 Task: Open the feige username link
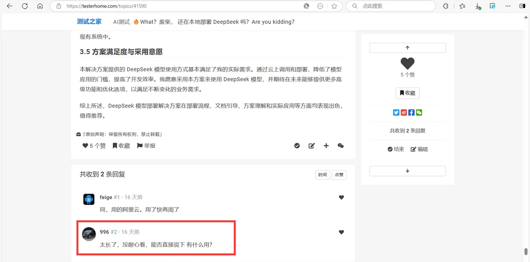point(106,197)
